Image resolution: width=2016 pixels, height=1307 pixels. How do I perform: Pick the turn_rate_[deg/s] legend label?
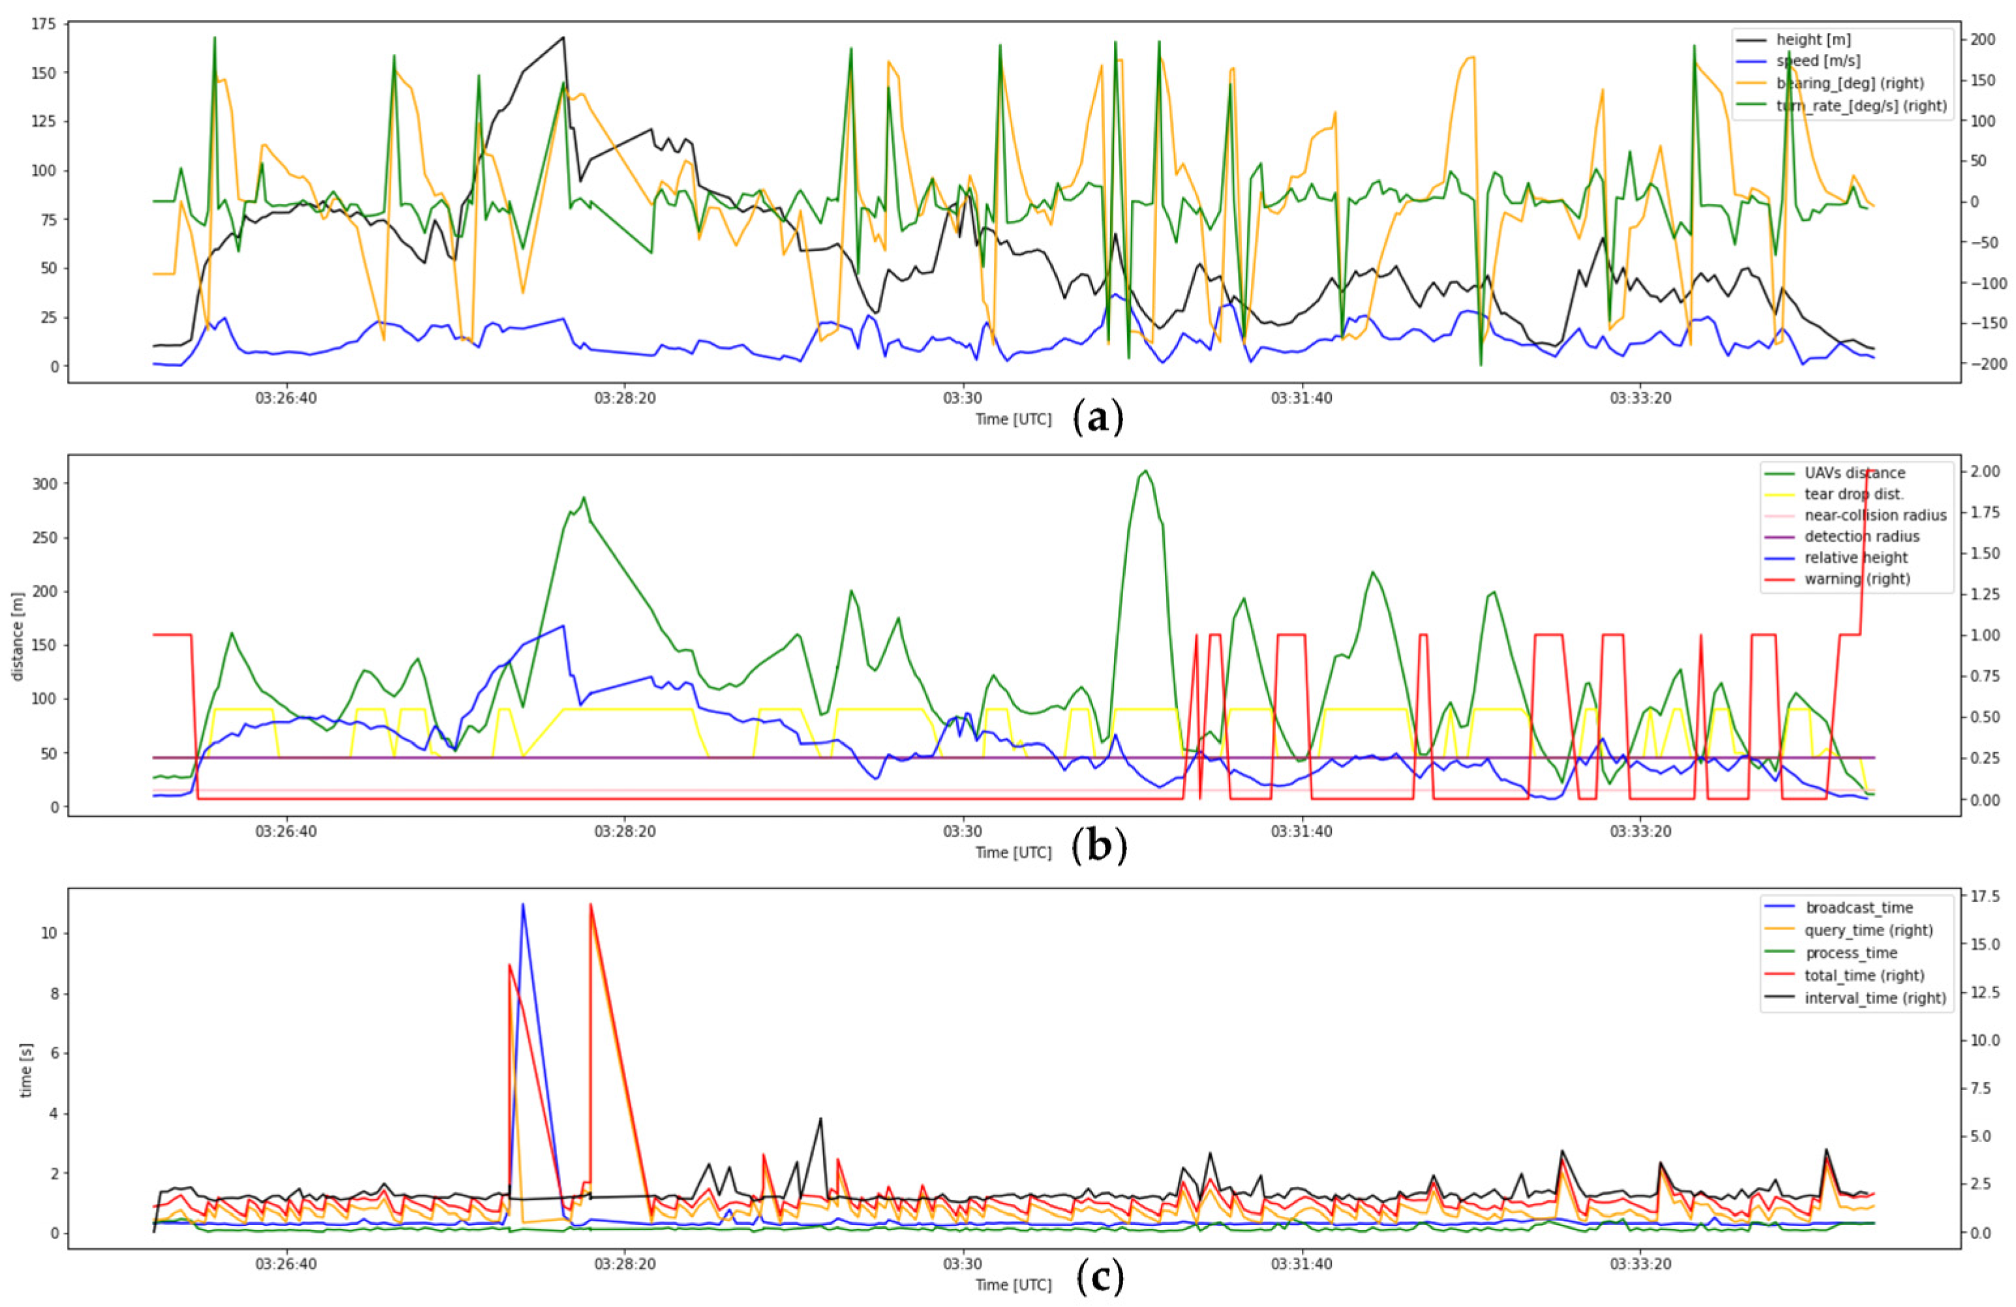tap(1862, 106)
